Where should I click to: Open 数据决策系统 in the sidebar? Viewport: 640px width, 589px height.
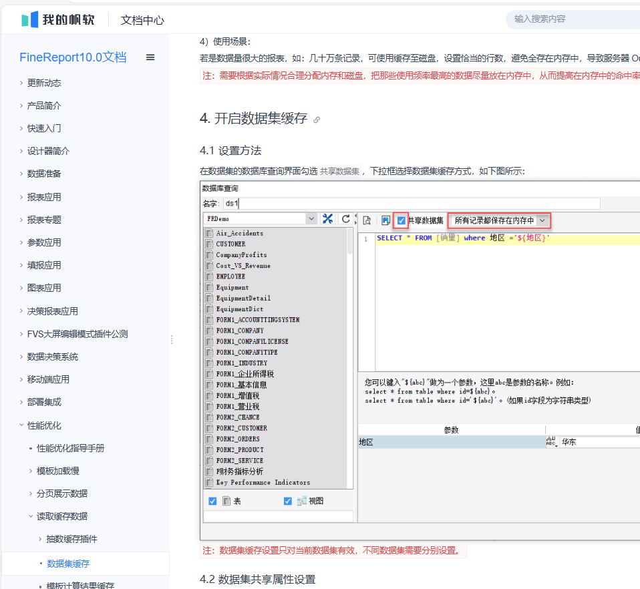pos(53,357)
